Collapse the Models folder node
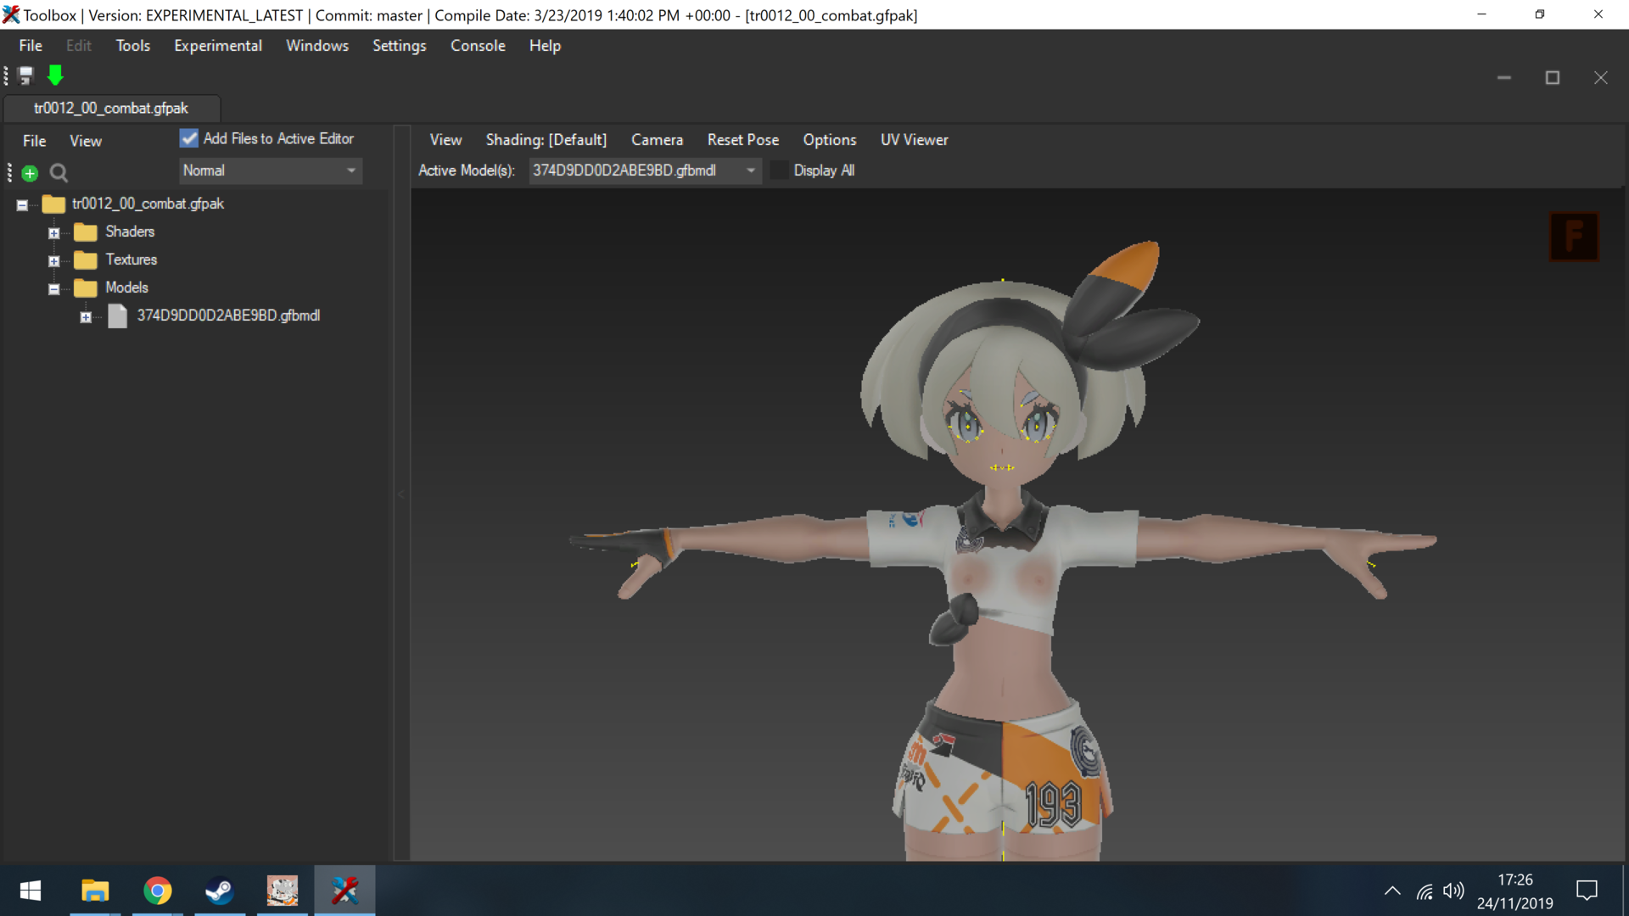 54,289
